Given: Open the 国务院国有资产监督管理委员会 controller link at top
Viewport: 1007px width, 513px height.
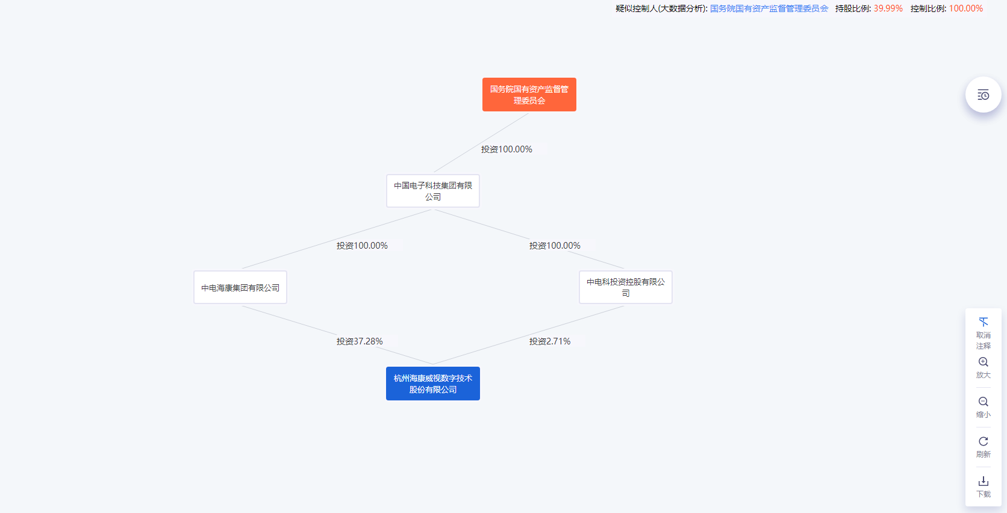Looking at the screenshot, I should pos(769,8).
